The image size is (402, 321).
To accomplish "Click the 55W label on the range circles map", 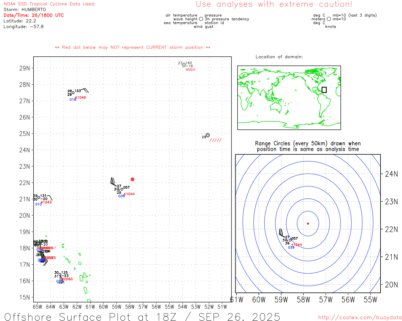I will coord(370,300).
